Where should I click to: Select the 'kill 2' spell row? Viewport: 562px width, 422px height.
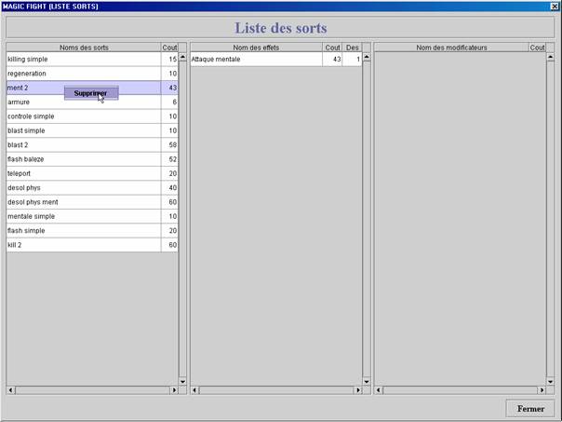92,245
